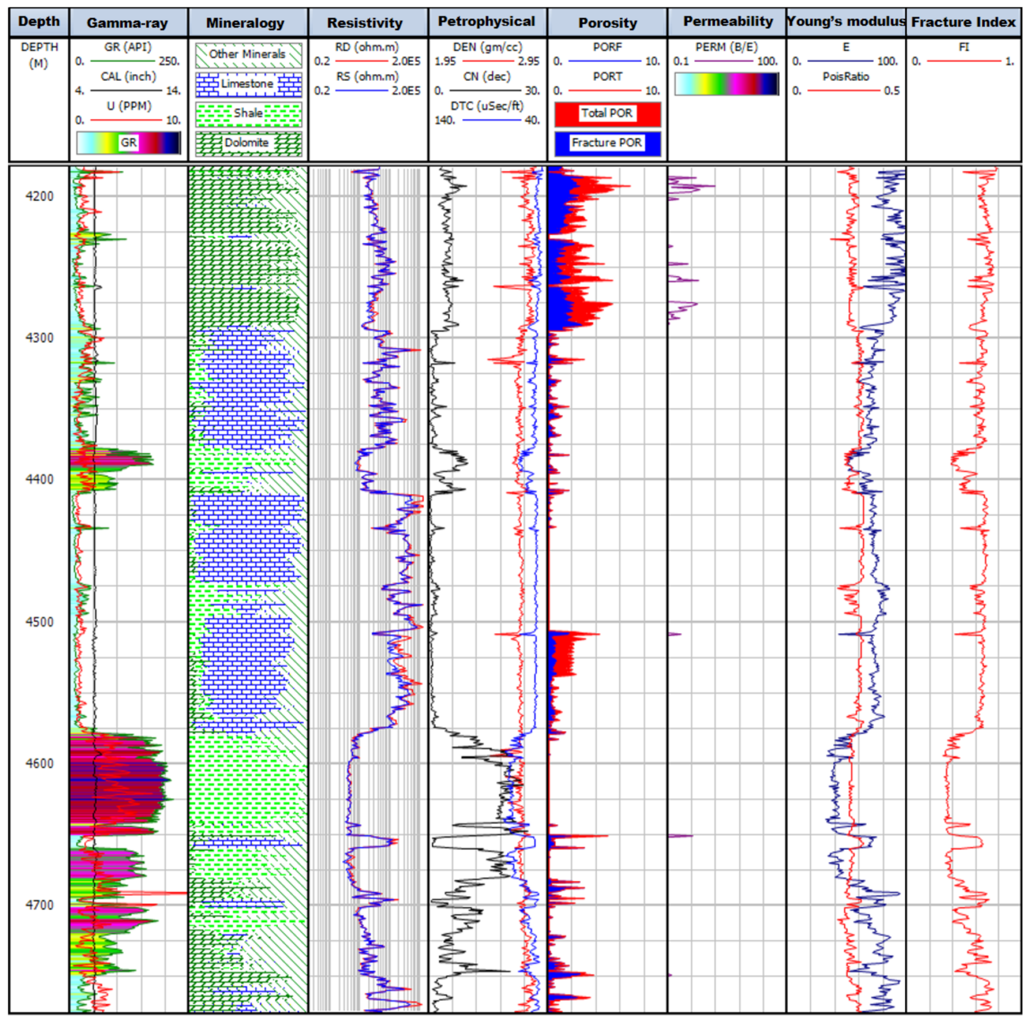Click the PoisRatio curve label
Viewport: 1031px width, 1023px height.
click(x=846, y=76)
